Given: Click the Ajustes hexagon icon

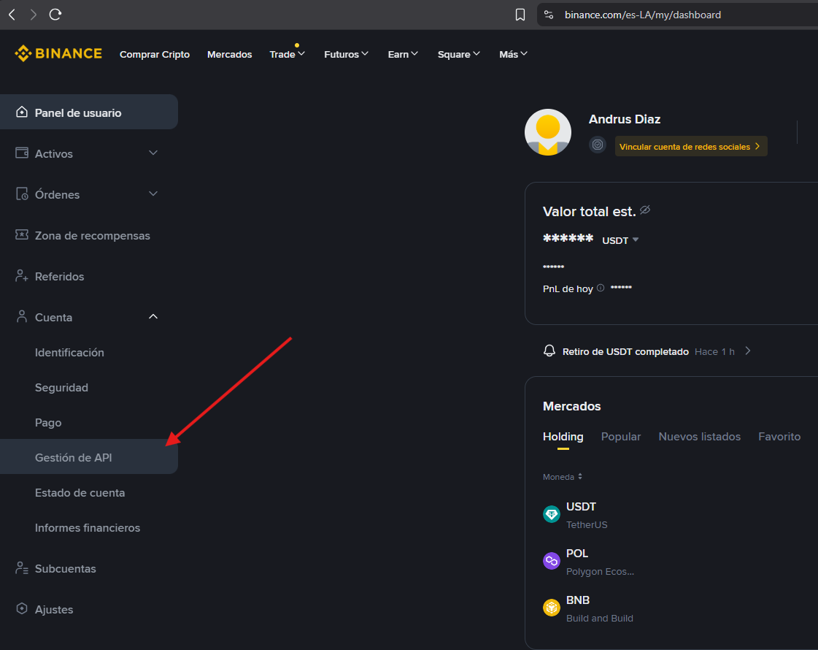Looking at the screenshot, I should click(x=22, y=608).
